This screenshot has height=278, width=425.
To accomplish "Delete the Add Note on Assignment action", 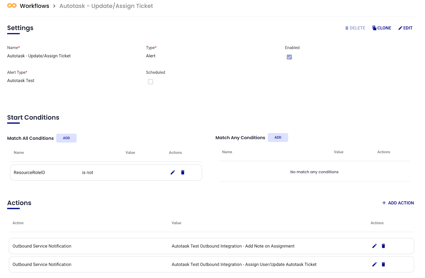I will point(383,246).
